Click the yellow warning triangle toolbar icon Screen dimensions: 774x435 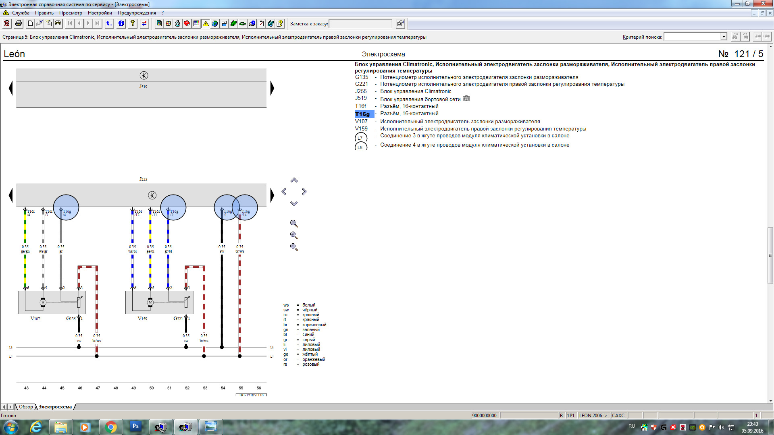pyautogui.click(x=206, y=23)
